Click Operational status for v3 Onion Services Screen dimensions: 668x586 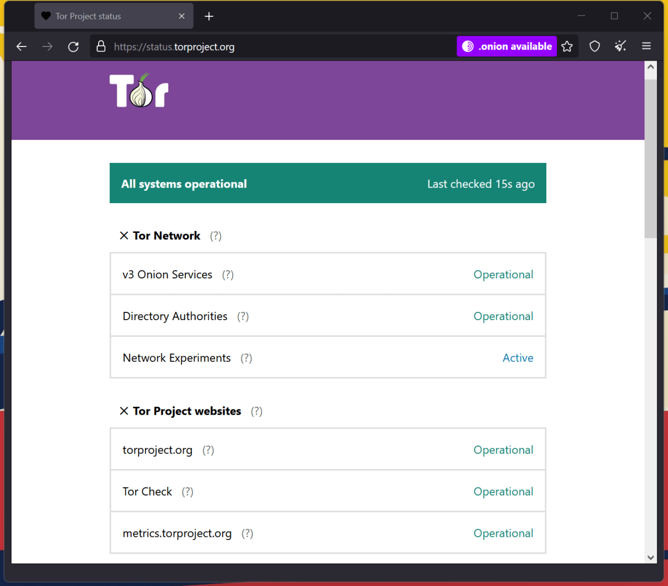pyautogui.click(x=503, y=275)
